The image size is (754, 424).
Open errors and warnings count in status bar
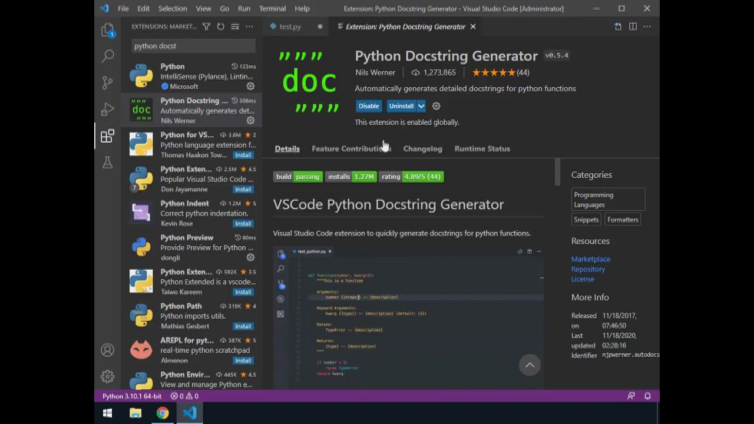[x=184, y=396]
